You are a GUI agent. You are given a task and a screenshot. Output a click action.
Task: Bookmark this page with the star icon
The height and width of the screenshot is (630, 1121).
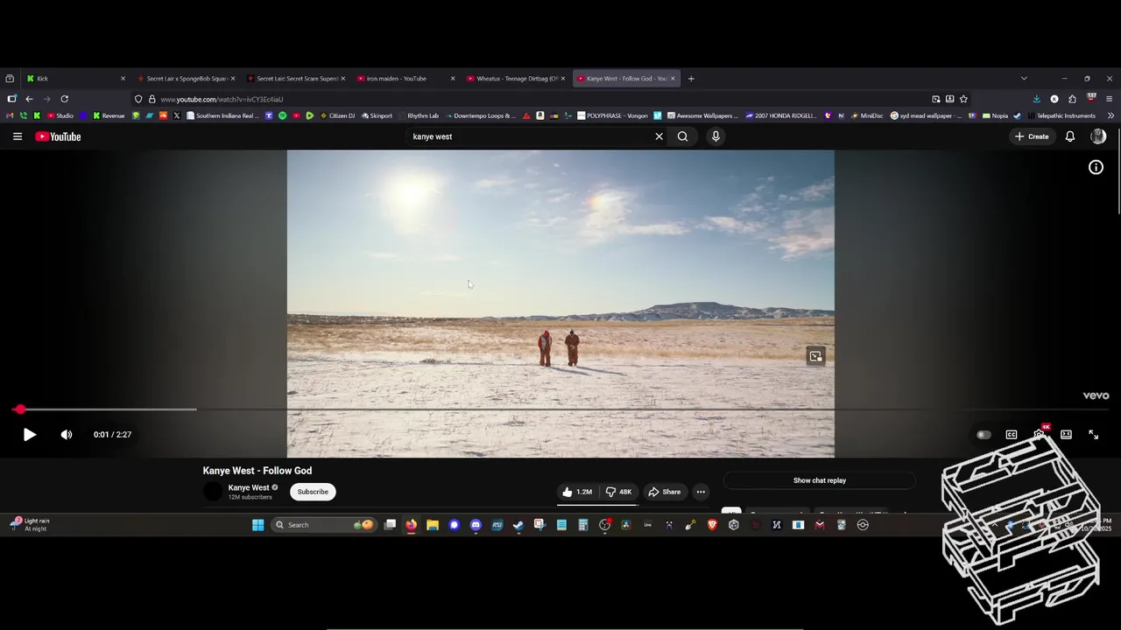pos(963,99)
